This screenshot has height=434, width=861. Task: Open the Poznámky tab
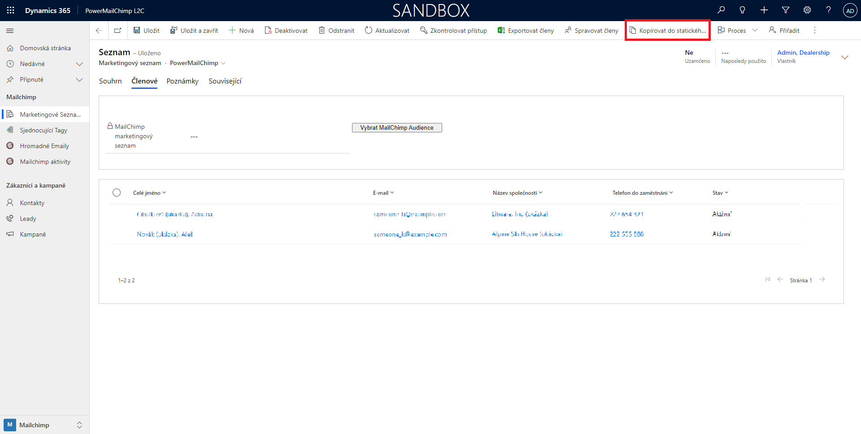[x=183, y=81]
